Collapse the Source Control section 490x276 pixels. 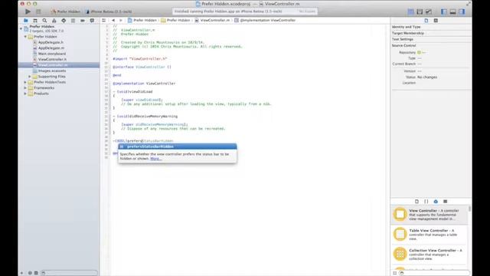click(x=403, y=46)
